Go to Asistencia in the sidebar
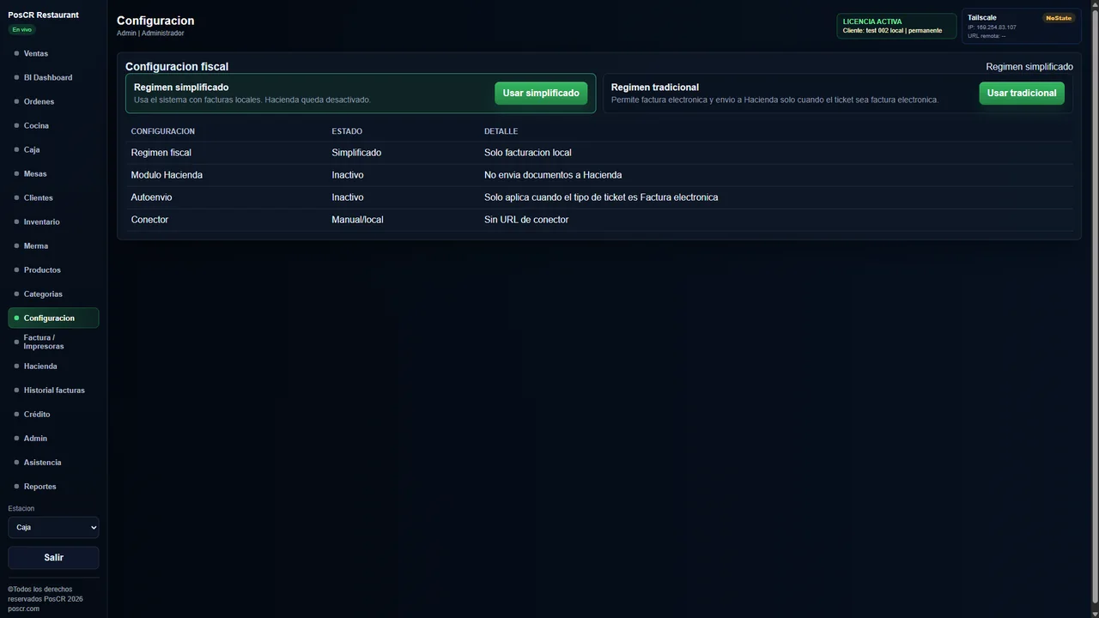The height and width of the screenshot is (618, 1099). pyautogui.click(x=53, y=462)
